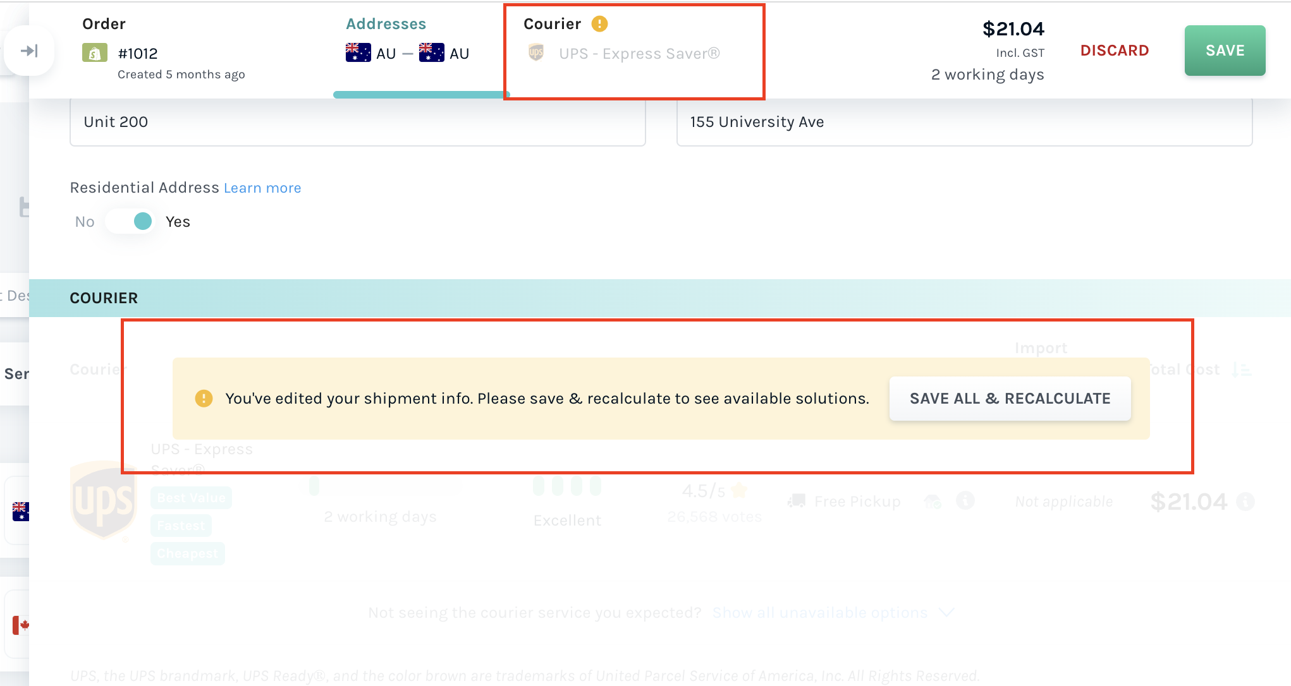Viewport: 1291px width, 686px height.
Task: Toggle the Residential Address switch off
Action: point(131,221)
